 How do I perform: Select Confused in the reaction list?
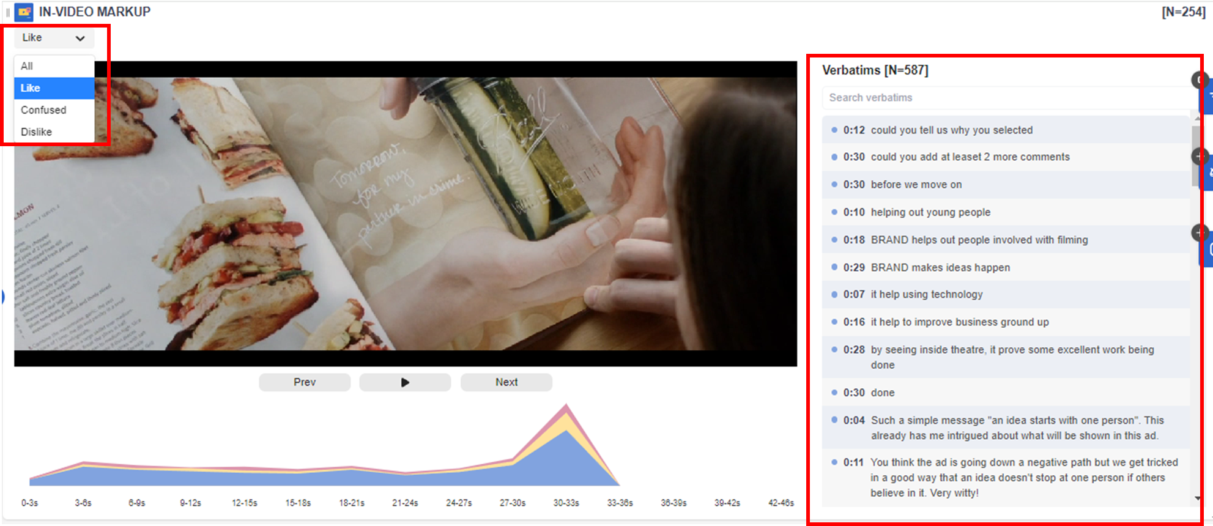coord(54,110)
